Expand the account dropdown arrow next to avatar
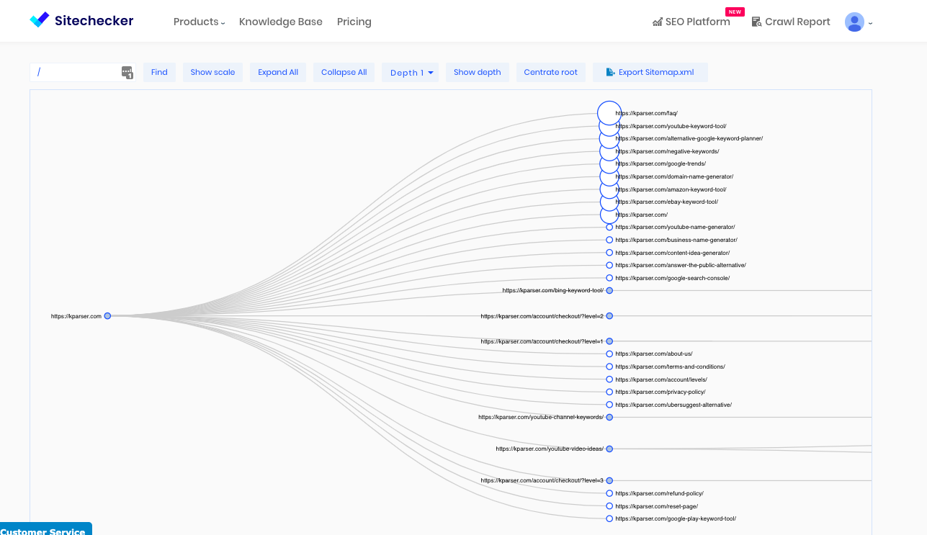The image size is (927, 535). pos(871,23)
